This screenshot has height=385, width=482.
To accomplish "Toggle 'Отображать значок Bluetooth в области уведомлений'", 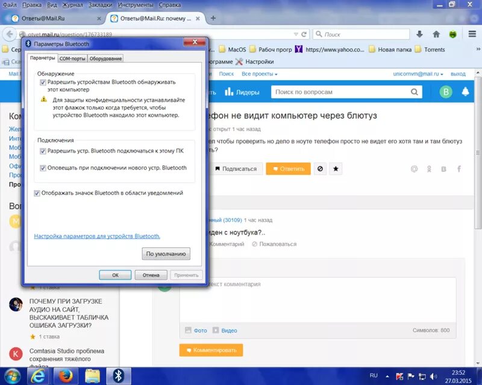I will [x=37, y=193].
